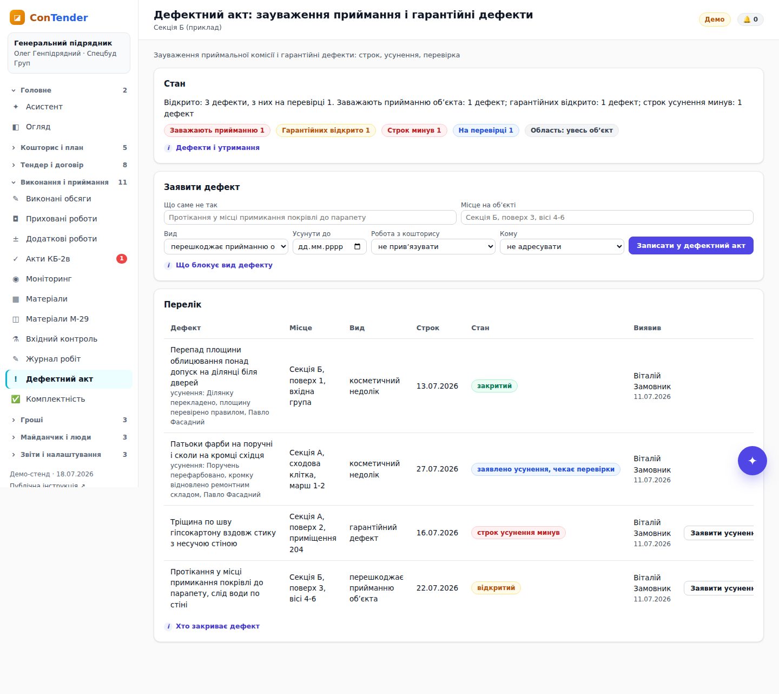Click the Демо badge in header
The image size is (779, 694).
(715, 19)
